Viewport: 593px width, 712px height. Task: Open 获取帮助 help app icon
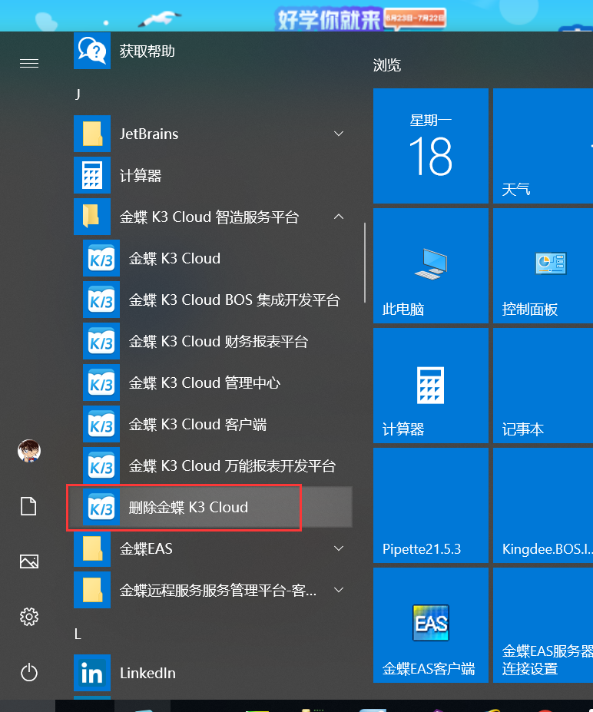(92, 51)
